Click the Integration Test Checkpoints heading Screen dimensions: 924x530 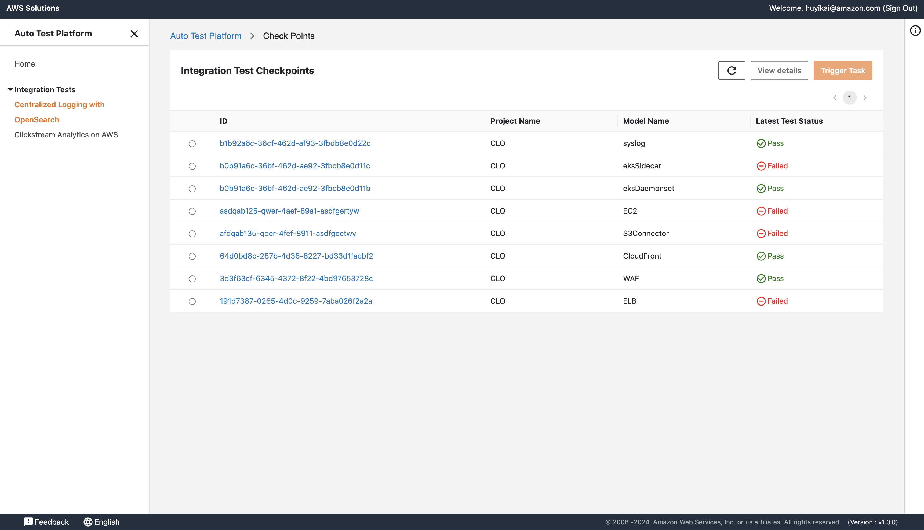tap(247, 71)
